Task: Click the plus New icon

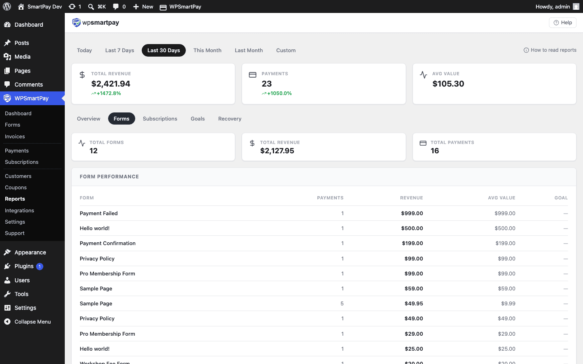Action: coord(136,6)
